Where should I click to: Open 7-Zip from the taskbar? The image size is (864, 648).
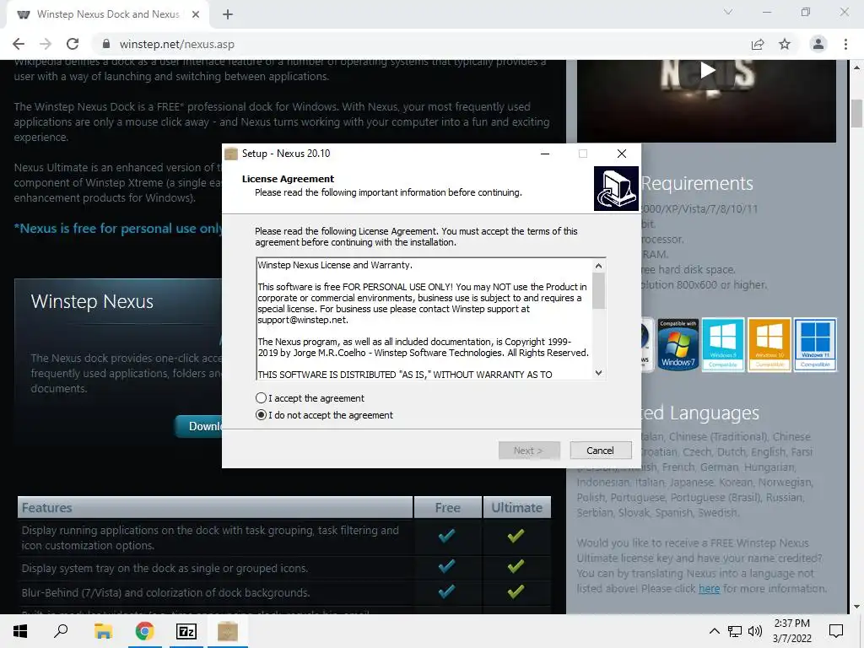point(186,631)
